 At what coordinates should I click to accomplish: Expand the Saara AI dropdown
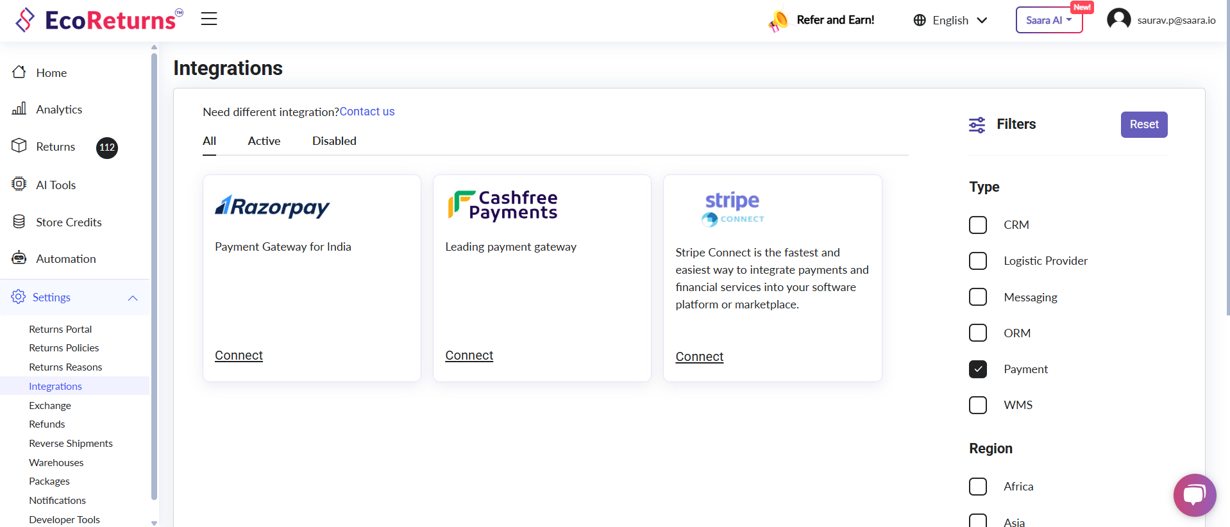(1049, 21)
